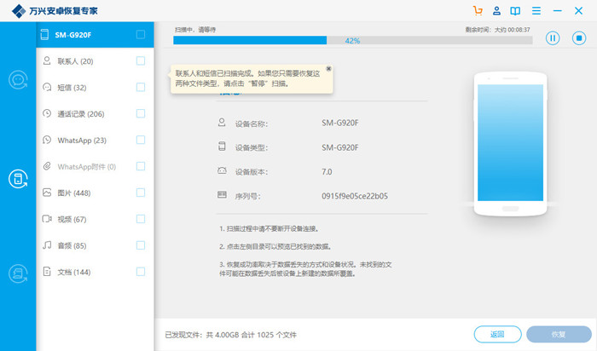Open the hamburger menu in title bar

(x=536, y=10)
